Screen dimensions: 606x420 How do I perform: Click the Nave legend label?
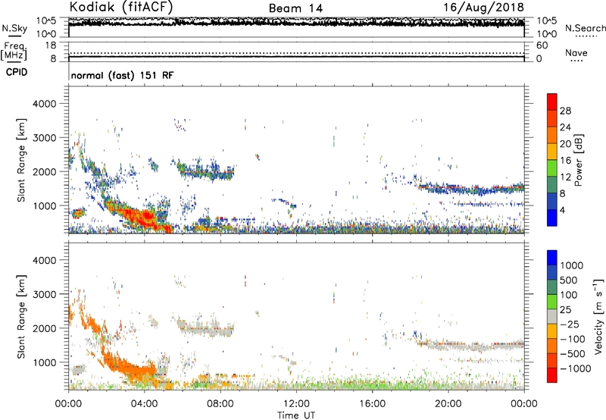576,52
